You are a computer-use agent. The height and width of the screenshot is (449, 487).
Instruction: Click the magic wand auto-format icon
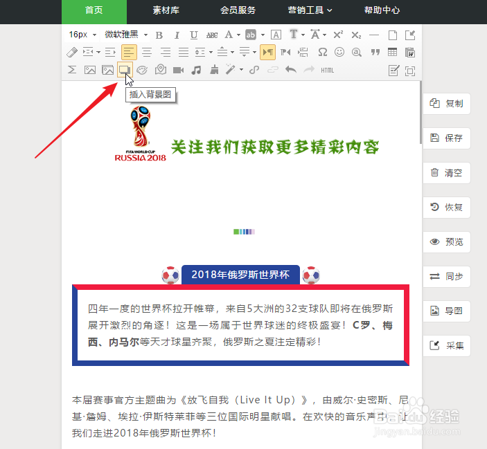[x=230, y=69]
